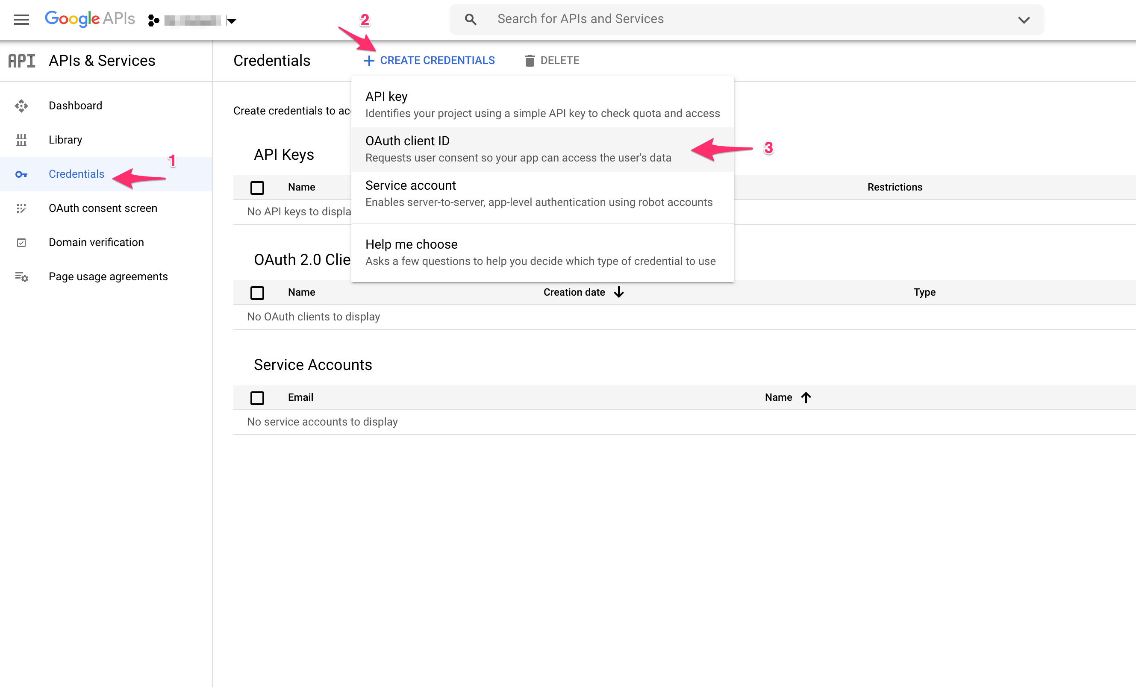The image size is (1136, 687).
Task: Open Domain verification page
Action: coord(96,242)
